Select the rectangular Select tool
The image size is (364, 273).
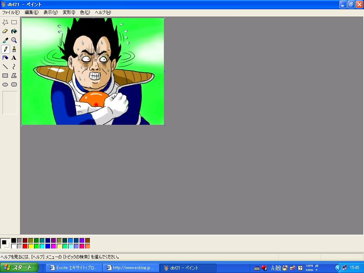[x=14, y=22]
